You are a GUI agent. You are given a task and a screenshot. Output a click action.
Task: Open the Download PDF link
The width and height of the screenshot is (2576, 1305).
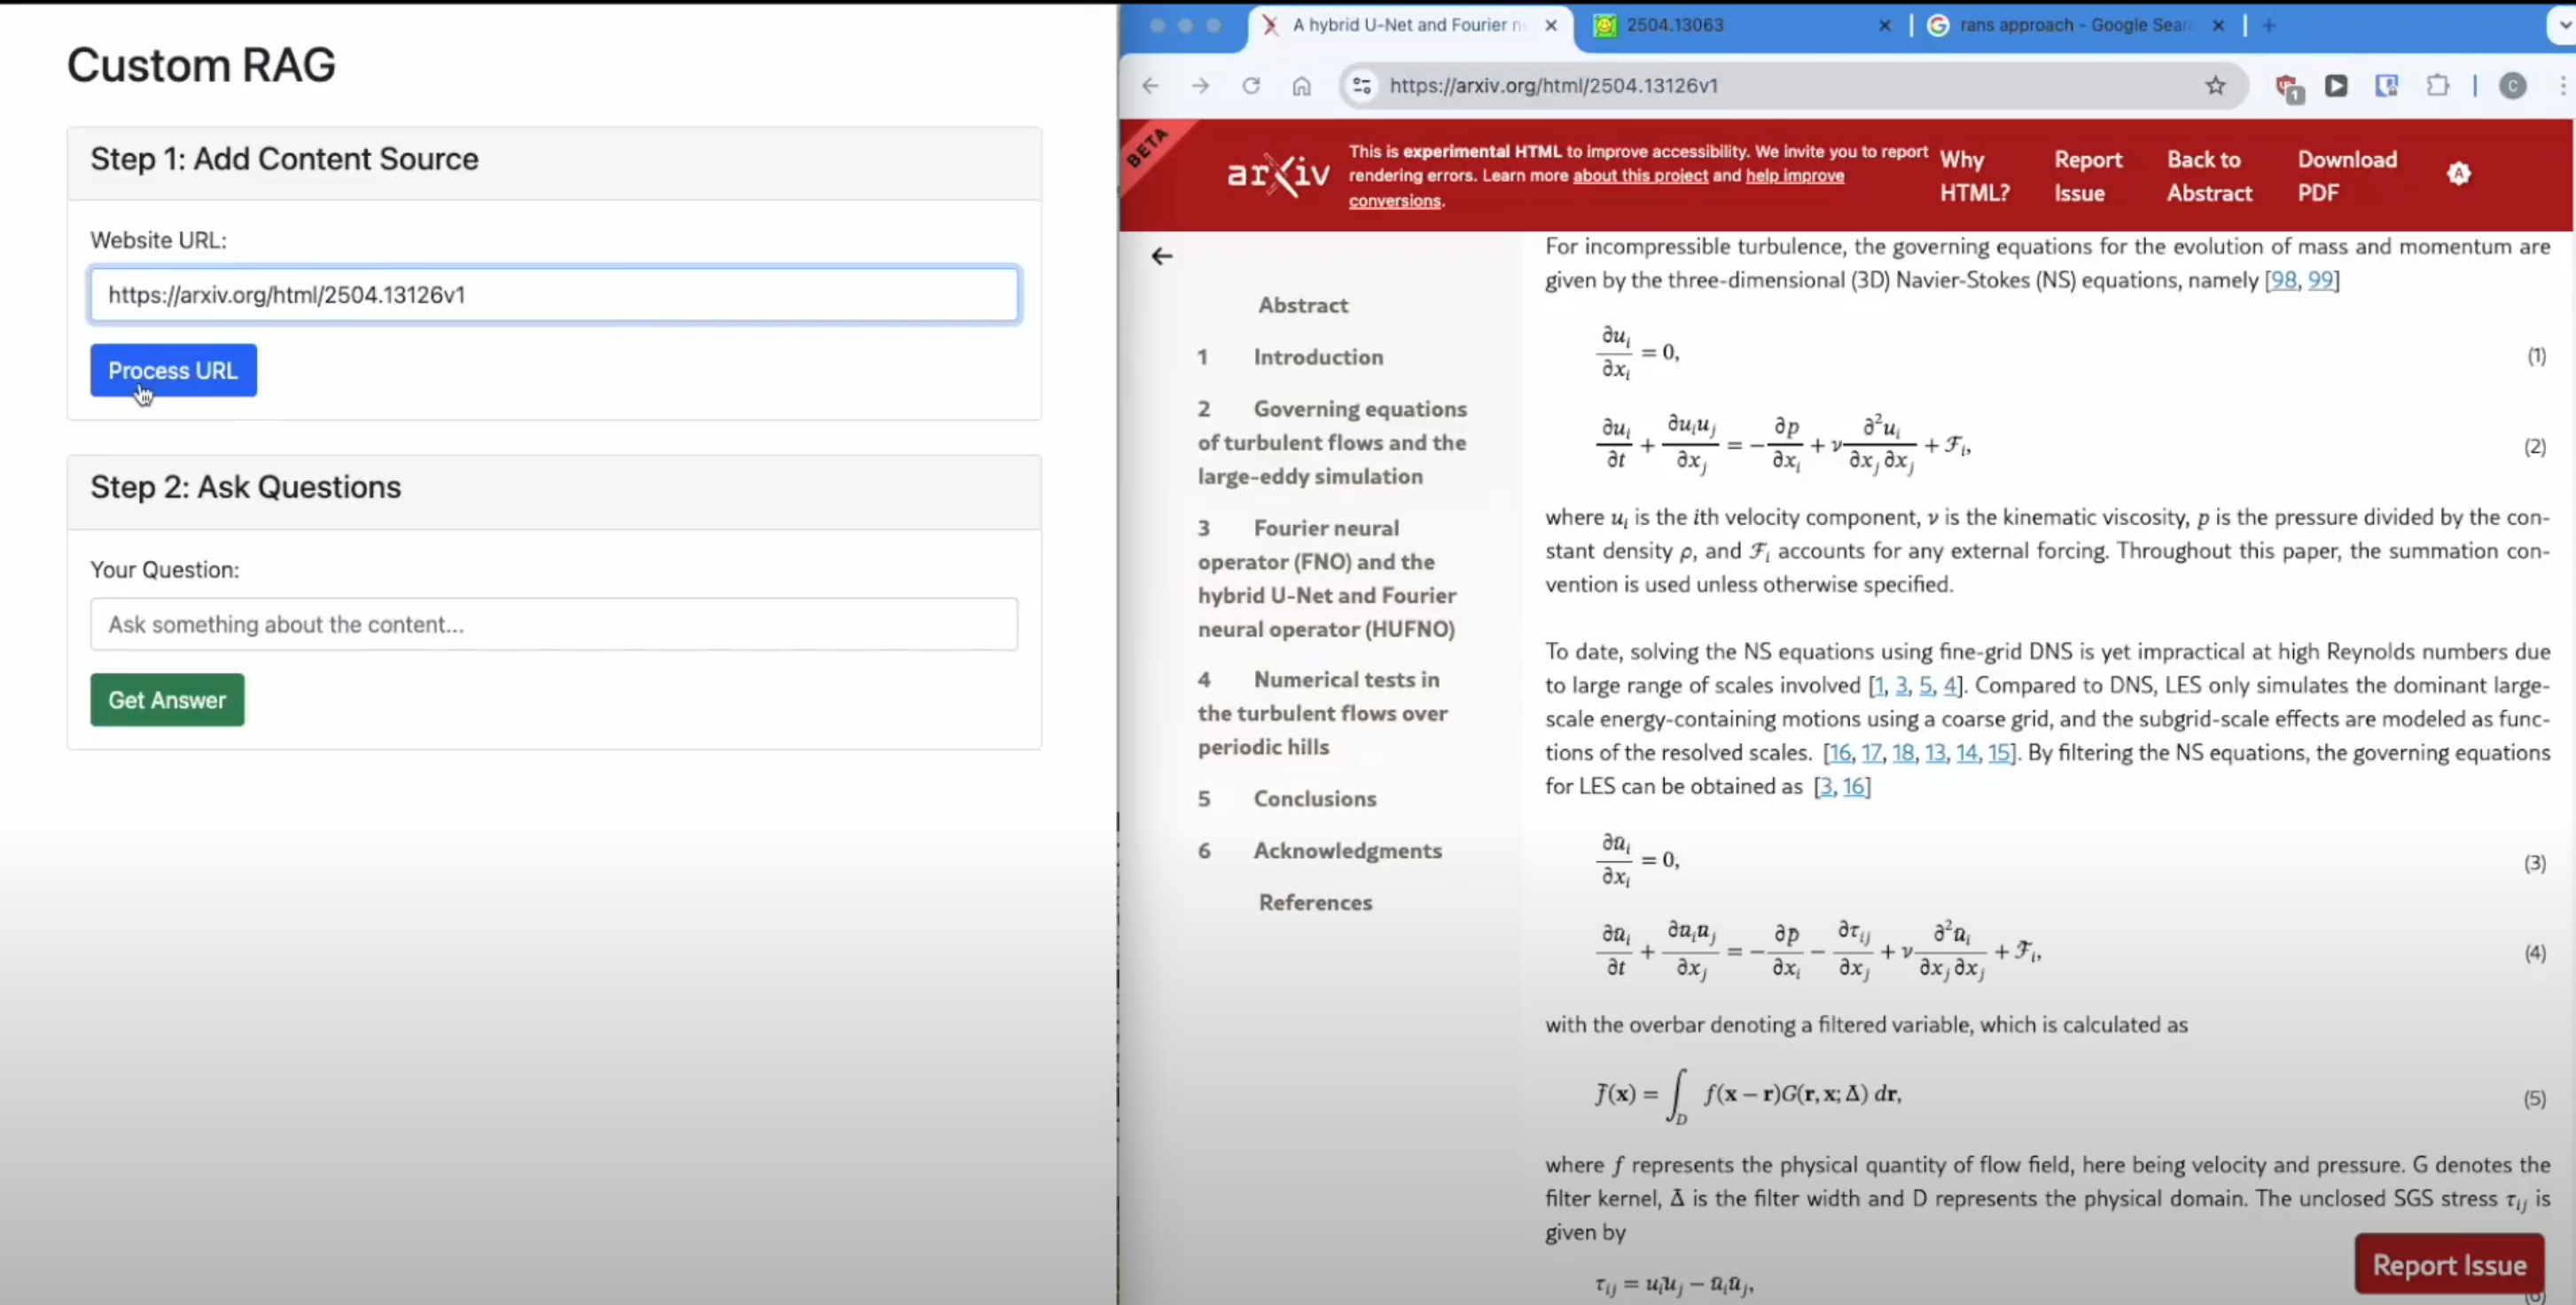[2346, 176]
